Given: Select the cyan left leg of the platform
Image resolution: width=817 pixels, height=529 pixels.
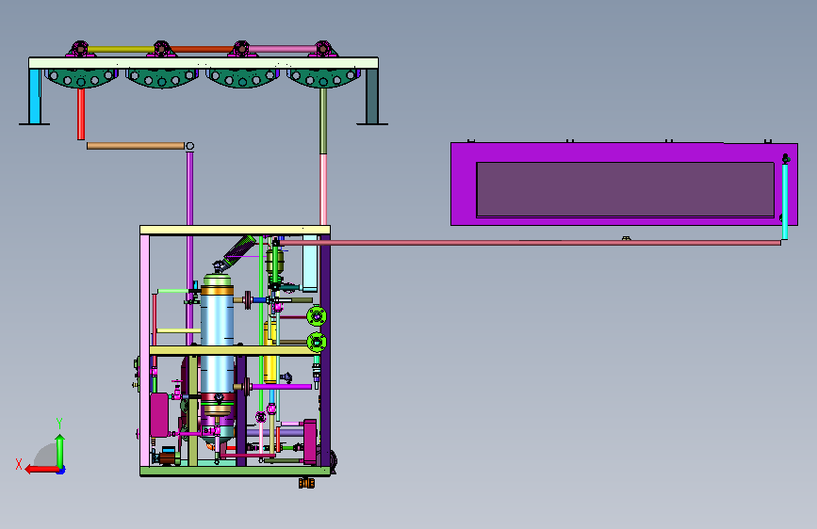Looking at the screenshot, I should pos(35,96).
